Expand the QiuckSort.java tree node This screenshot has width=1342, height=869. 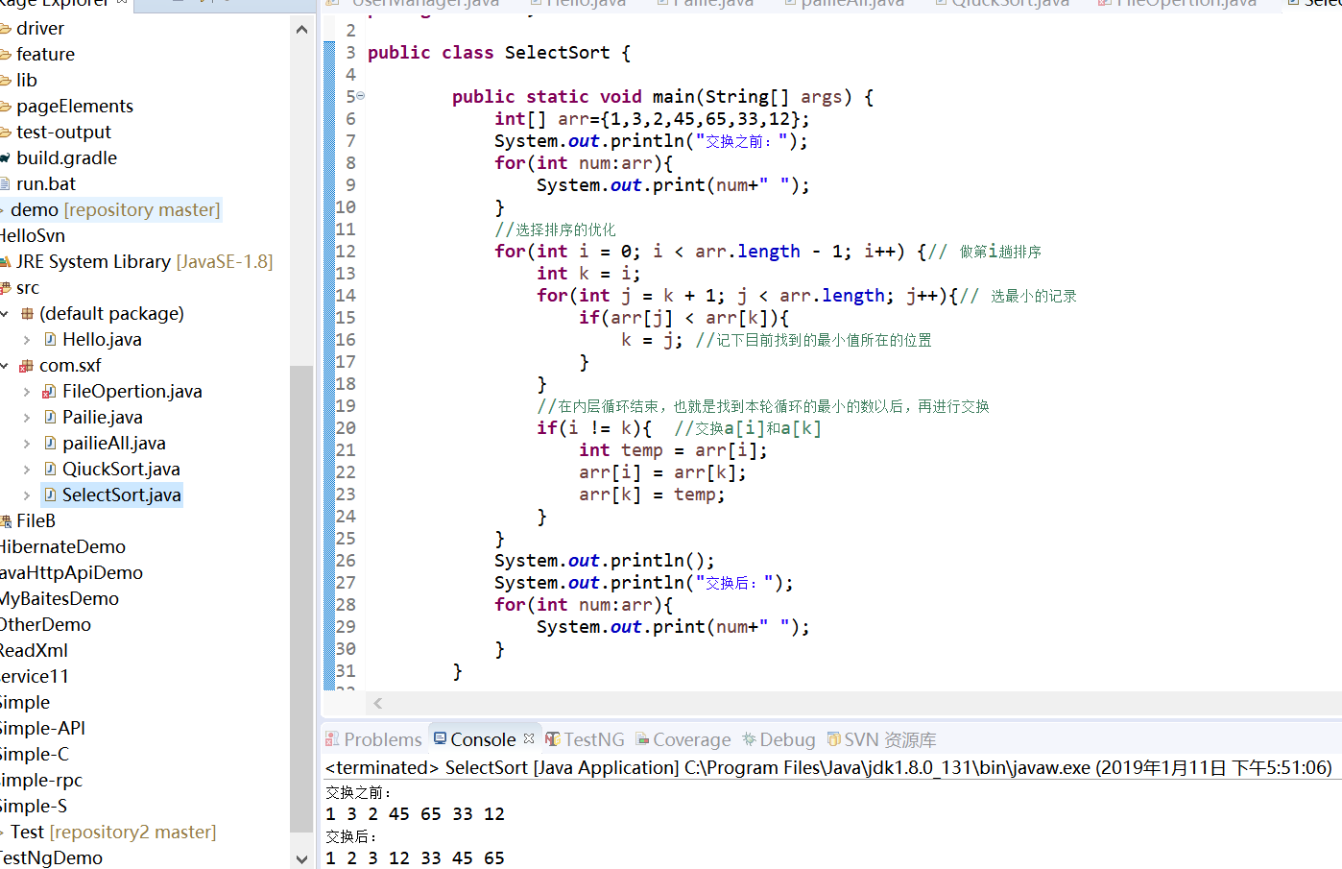[27, 469]
